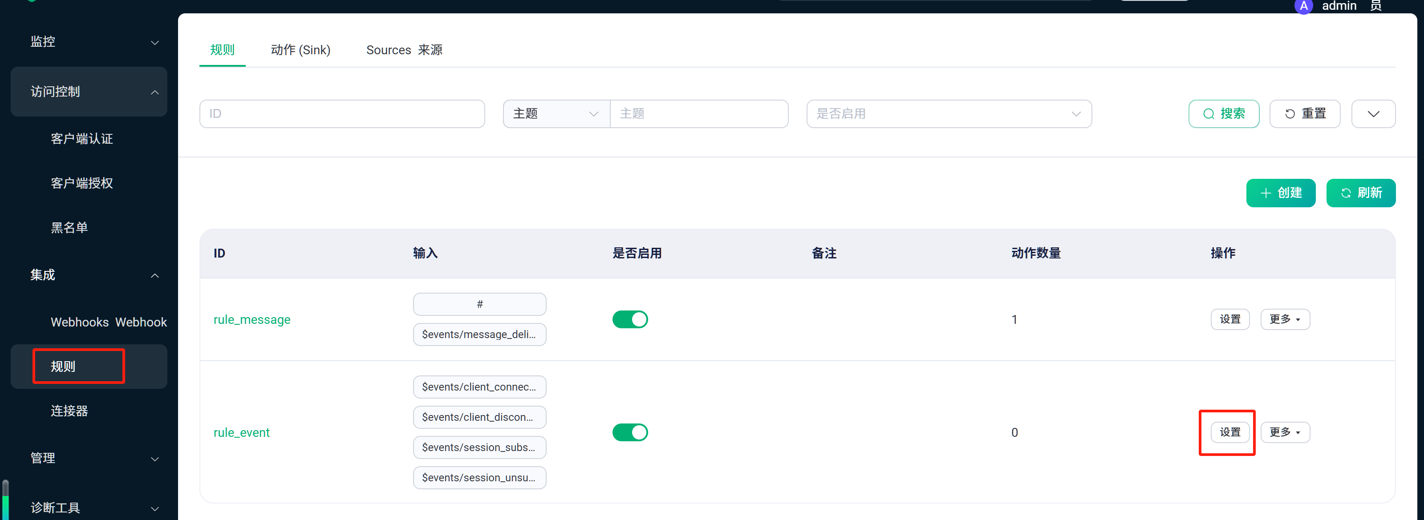
Task: Open the 主题 type dropdown
Action: pyautogui.click(x=556, y=114)
